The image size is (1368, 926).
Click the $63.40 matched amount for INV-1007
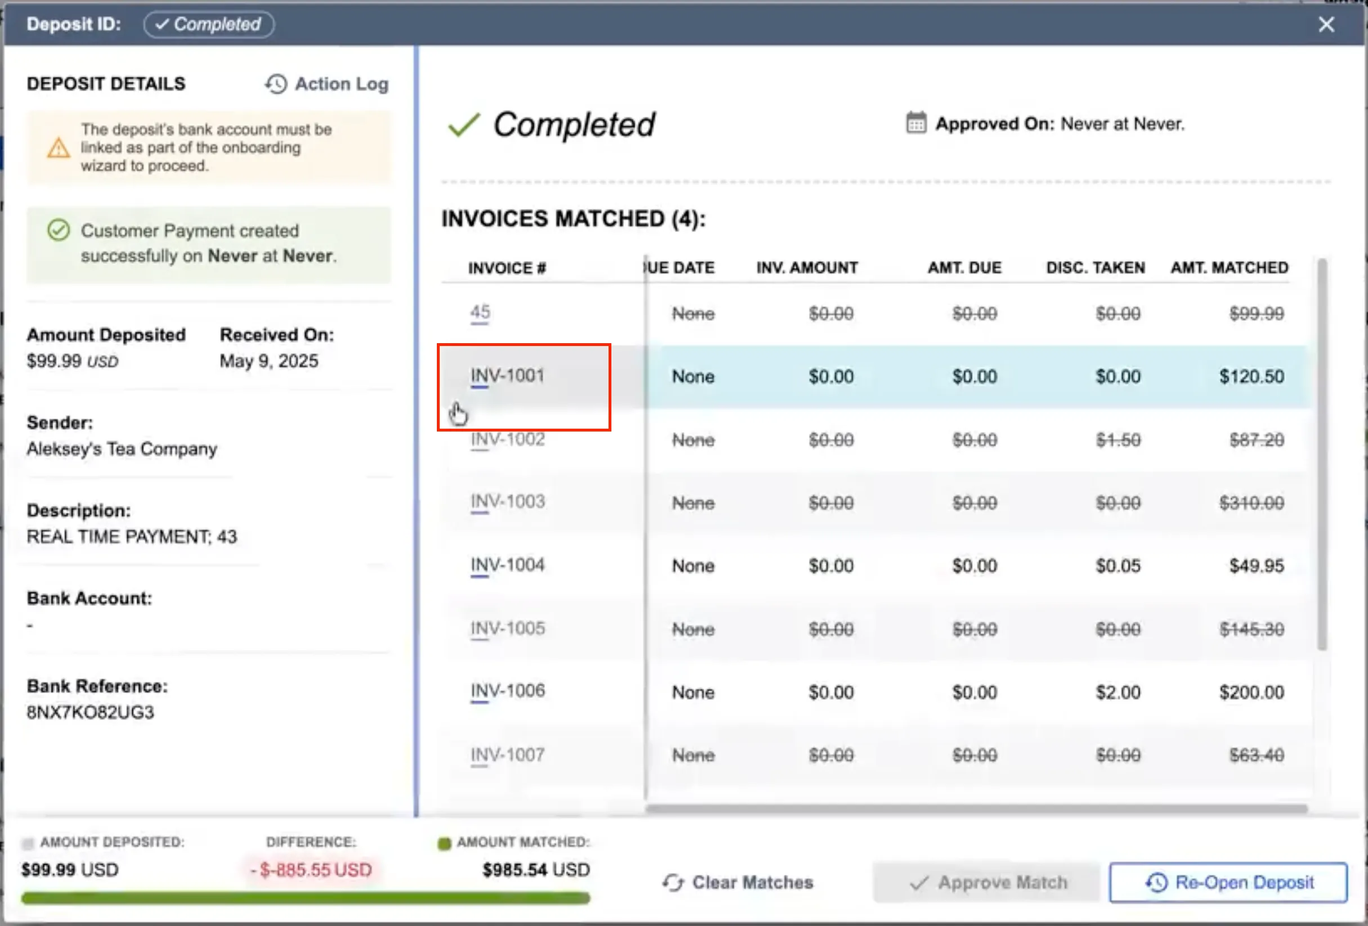(1256, 756)
